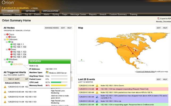Collapse the Cisco vendor group
The width and height of the screenshot is (171, 106).
coord(5,34)
